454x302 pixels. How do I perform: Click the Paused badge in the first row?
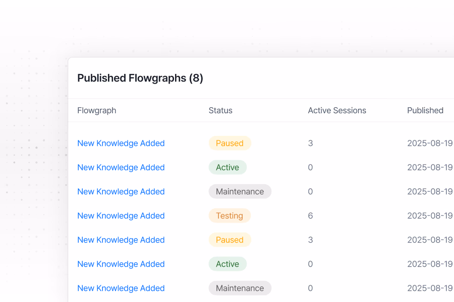tap(230, 143)
